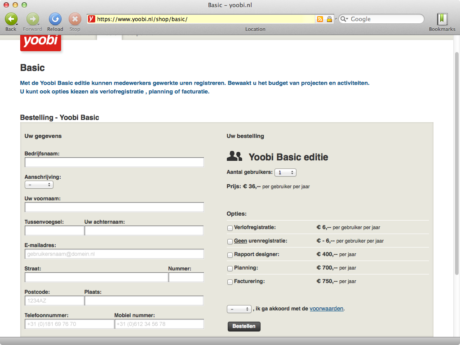Screen dimensions: 460x345
Task: Focus the Nummer input field
Action: pyautogui.click(x=186, y=277)
